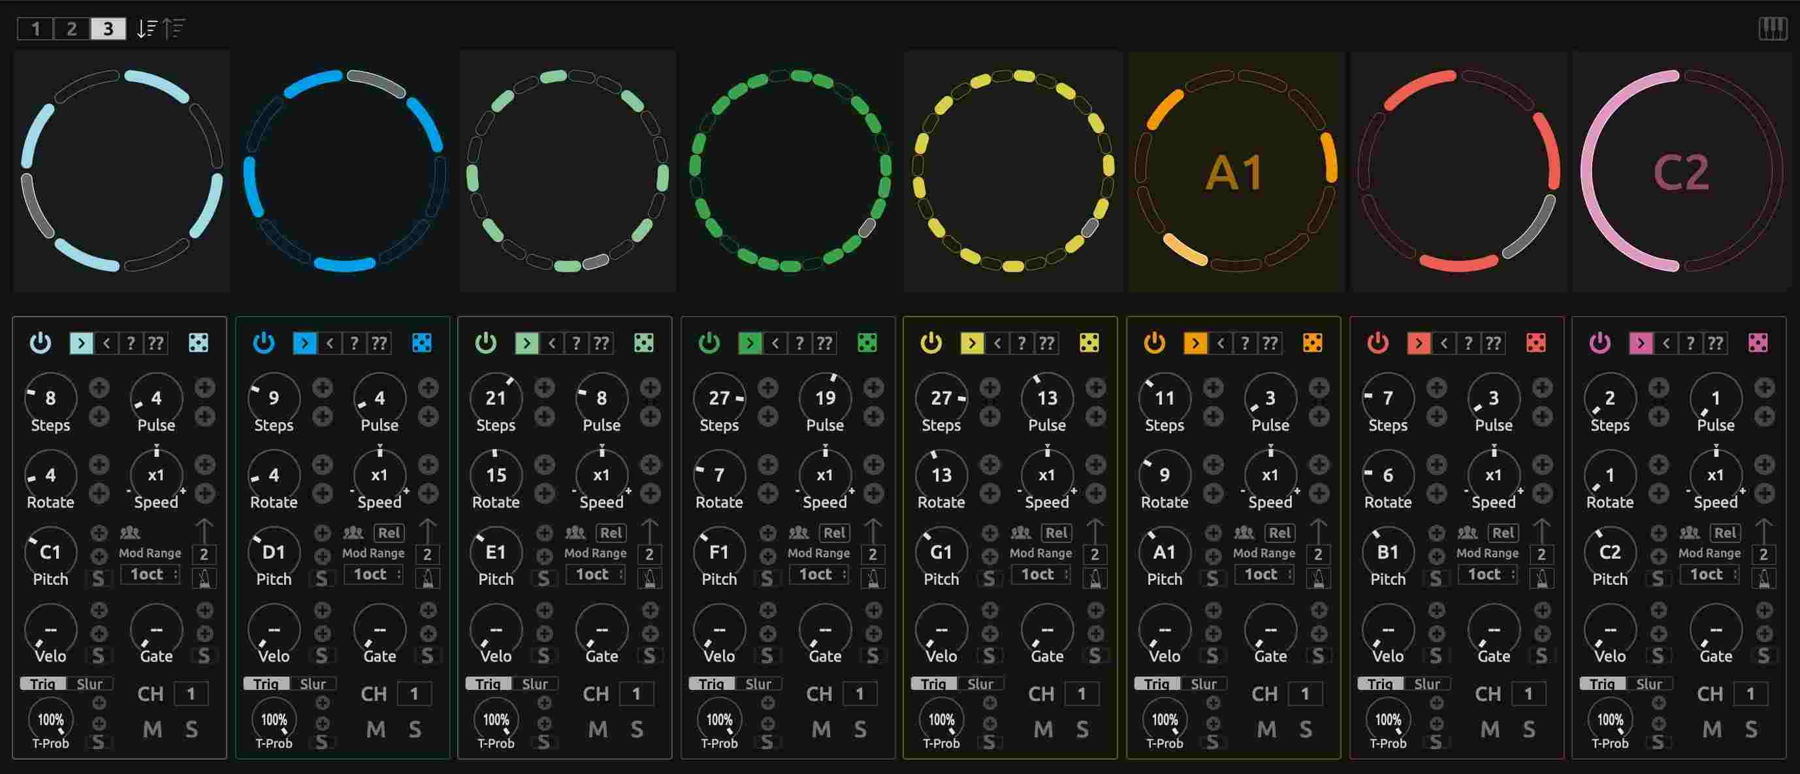
Task: Select reverse playback direction on the blue track
Action: point(329,343)
